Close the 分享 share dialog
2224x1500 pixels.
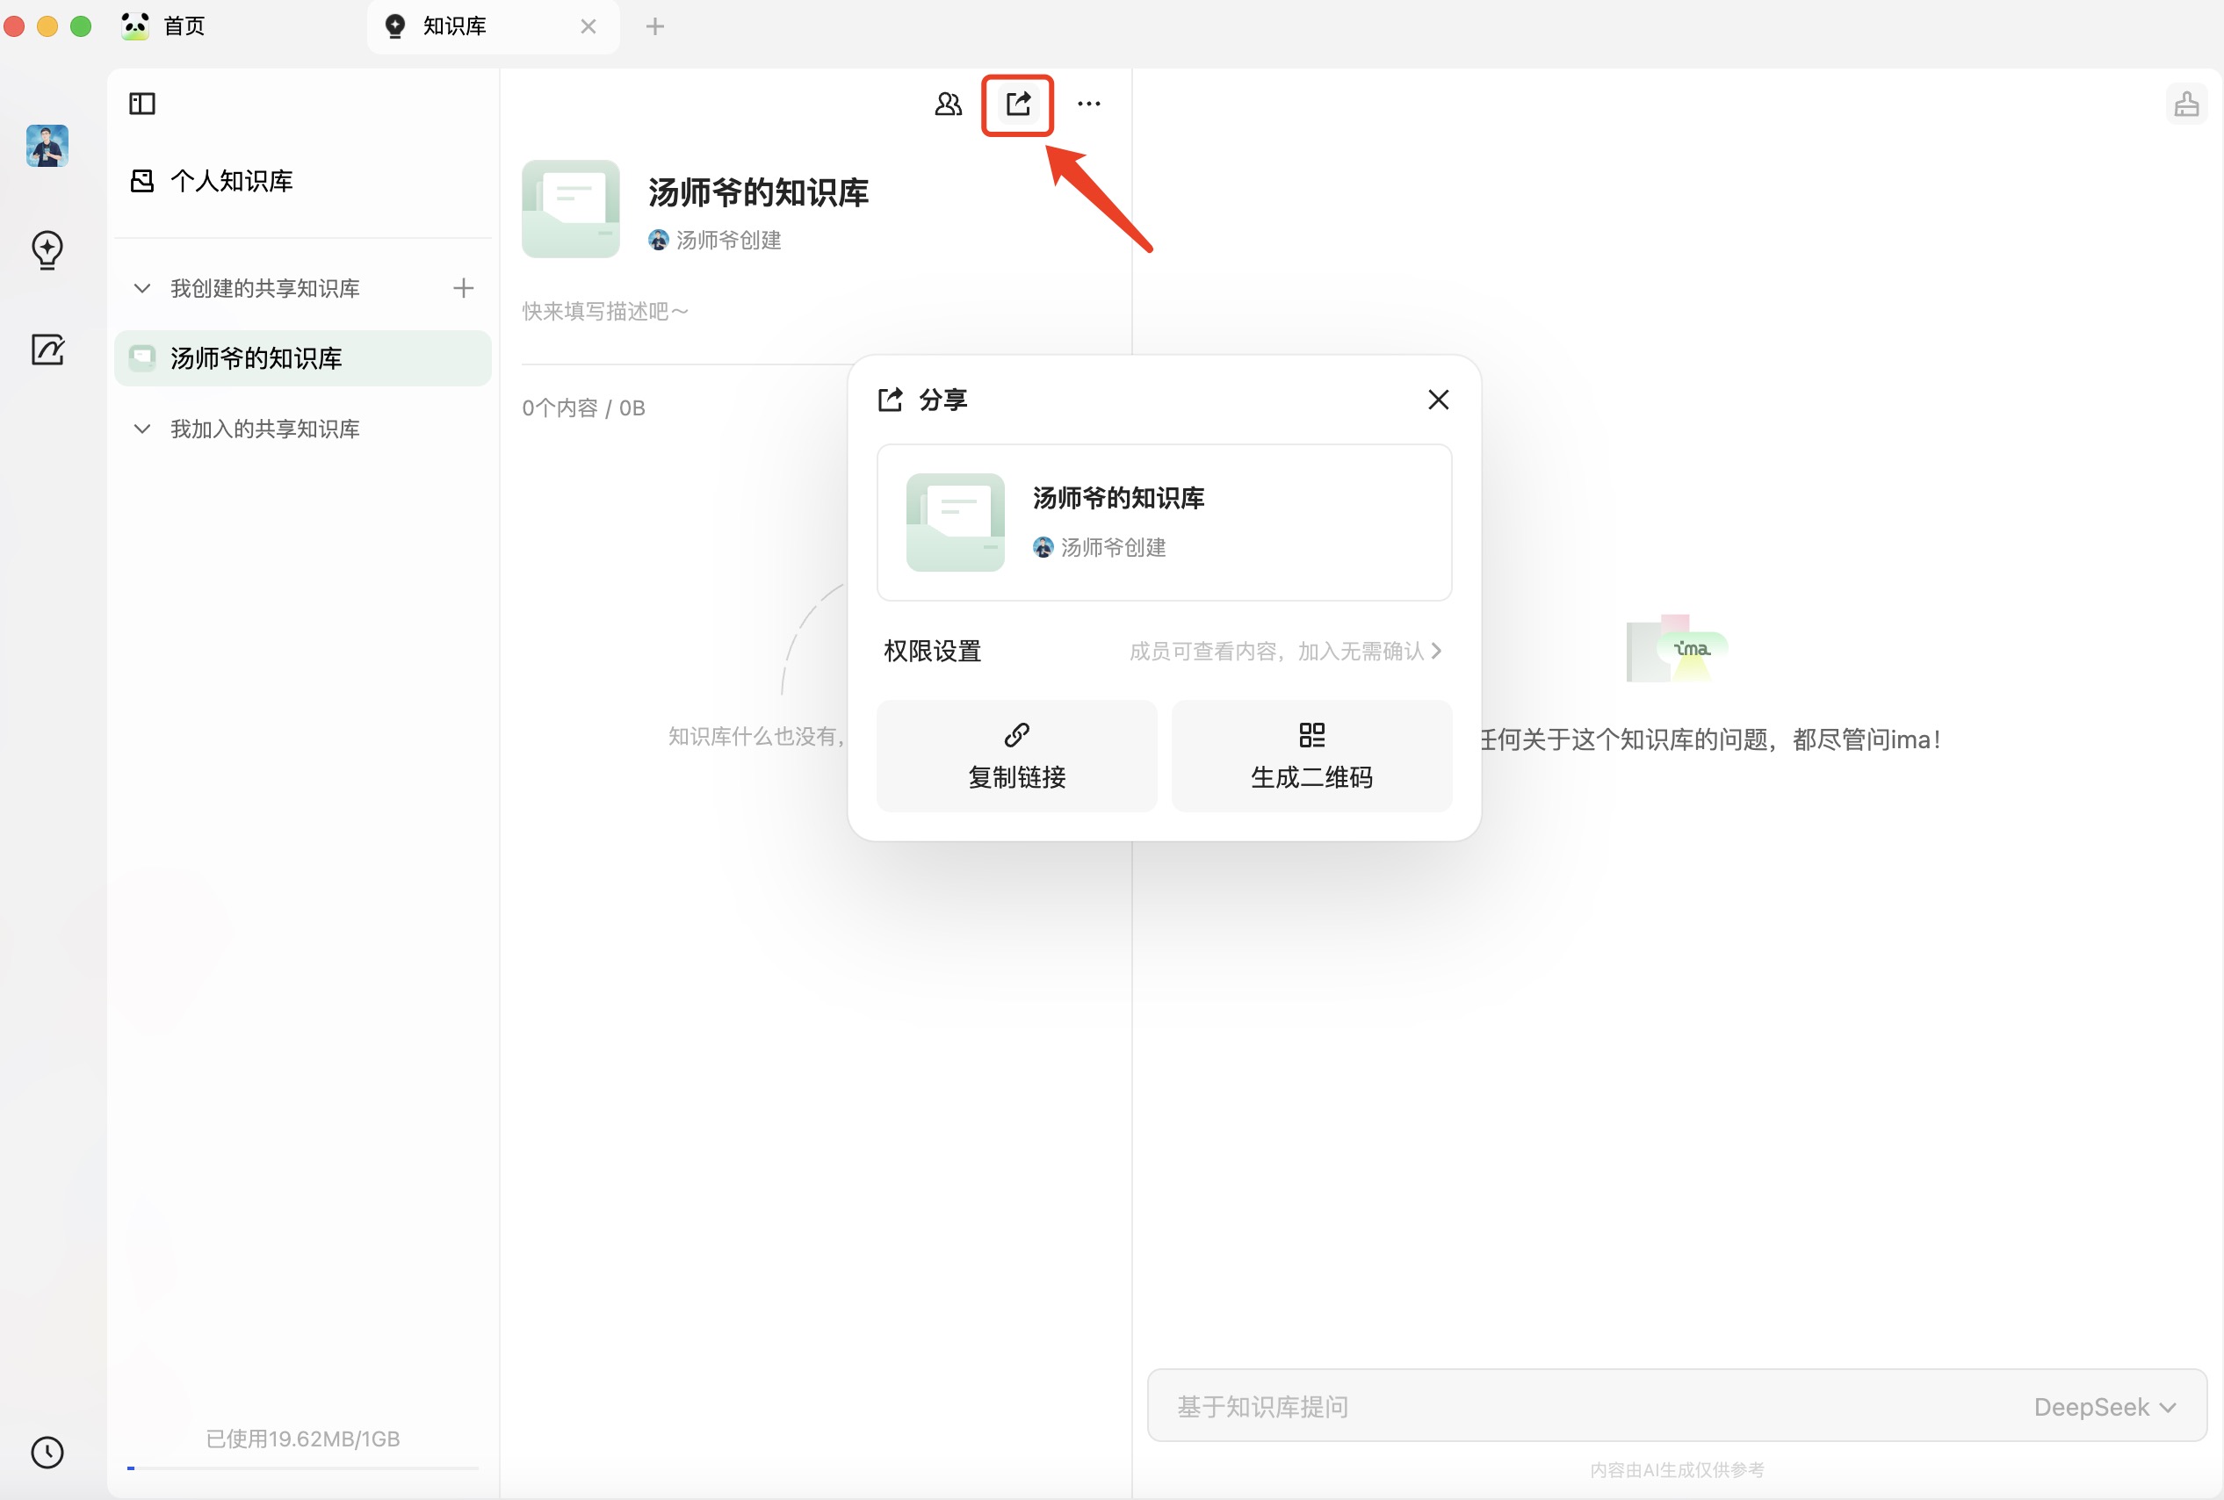pyautogui.click(x=1437, y=400)
